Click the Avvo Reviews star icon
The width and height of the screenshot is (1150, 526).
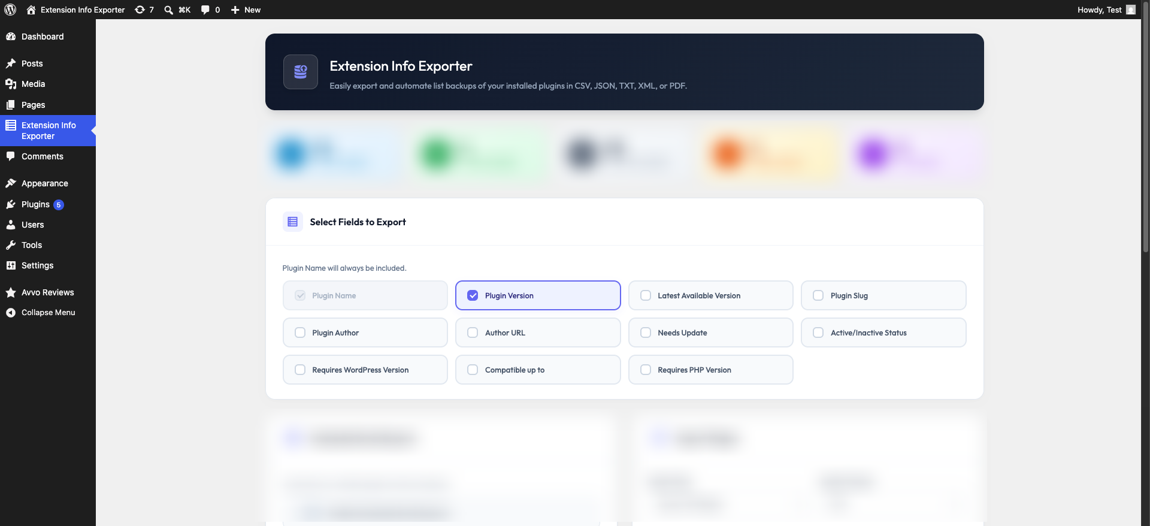[x=11, y=292]
